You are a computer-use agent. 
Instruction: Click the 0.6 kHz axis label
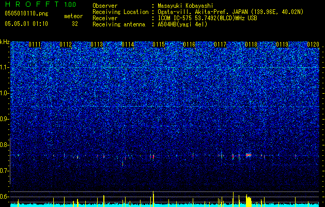click(x=4, y=197)
